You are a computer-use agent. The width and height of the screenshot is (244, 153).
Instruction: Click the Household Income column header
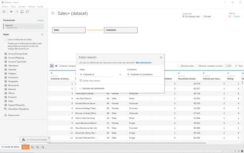click(187, 79)
